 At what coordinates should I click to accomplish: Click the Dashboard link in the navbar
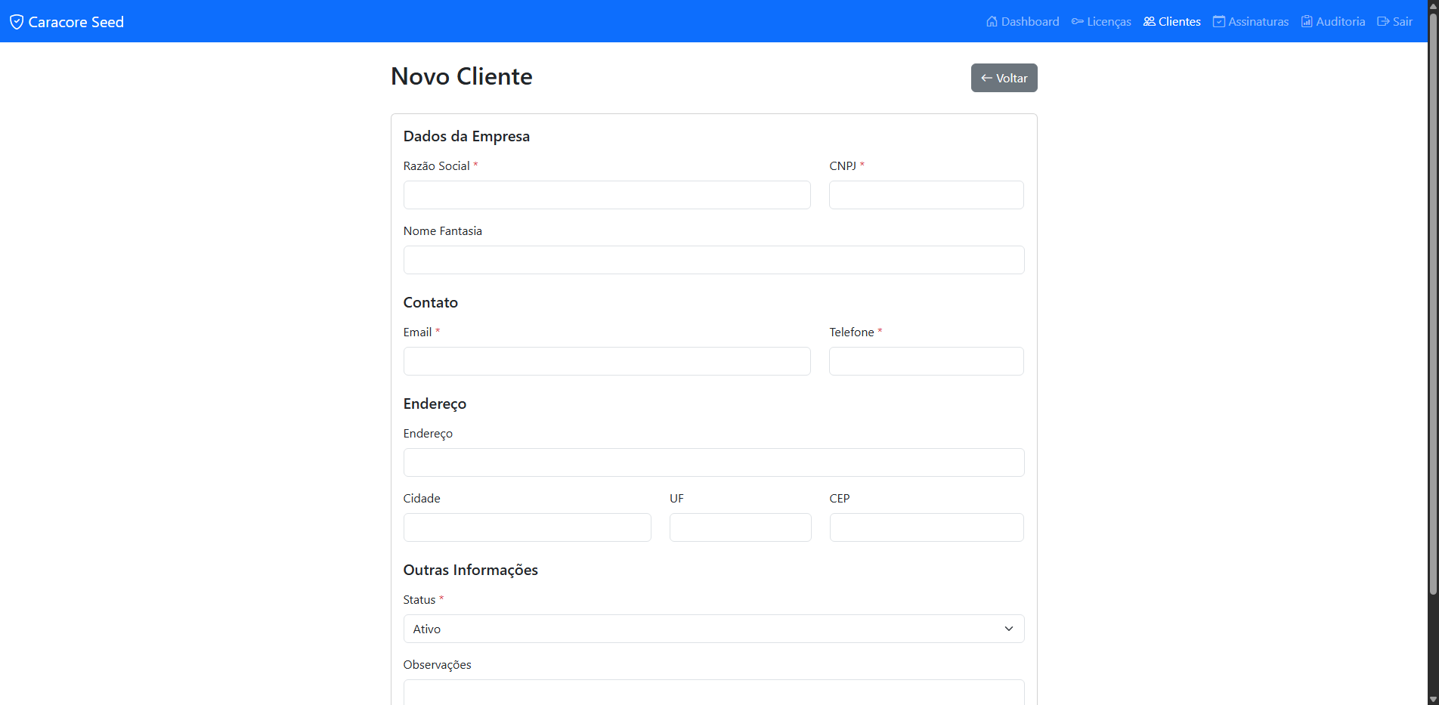[1029, 21]
